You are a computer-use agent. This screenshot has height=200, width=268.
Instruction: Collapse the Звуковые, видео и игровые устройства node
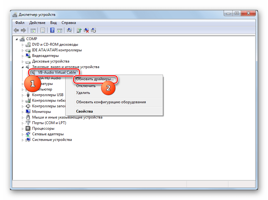22,67
